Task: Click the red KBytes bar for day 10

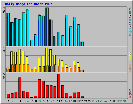Action: point(43,89)
